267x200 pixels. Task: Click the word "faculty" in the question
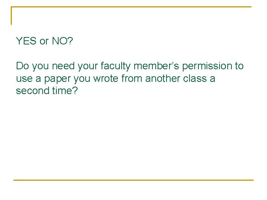click(x=116, y=66)
